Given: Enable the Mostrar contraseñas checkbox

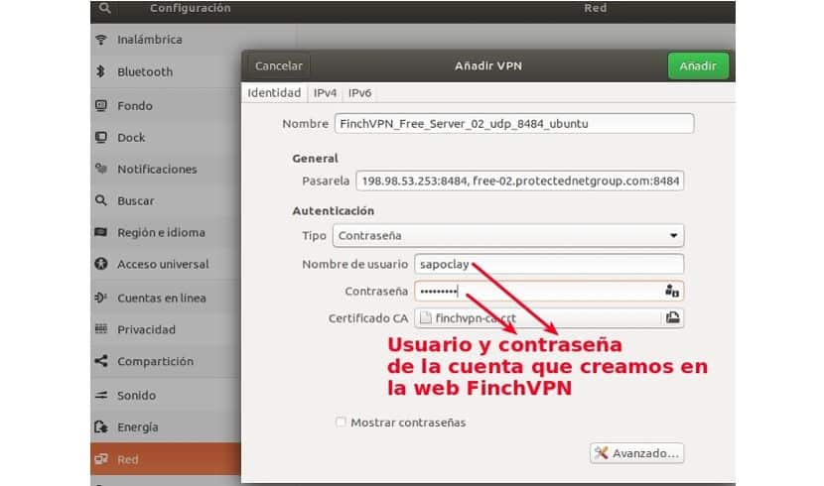Looking at the screenshot, I should 341,422.
